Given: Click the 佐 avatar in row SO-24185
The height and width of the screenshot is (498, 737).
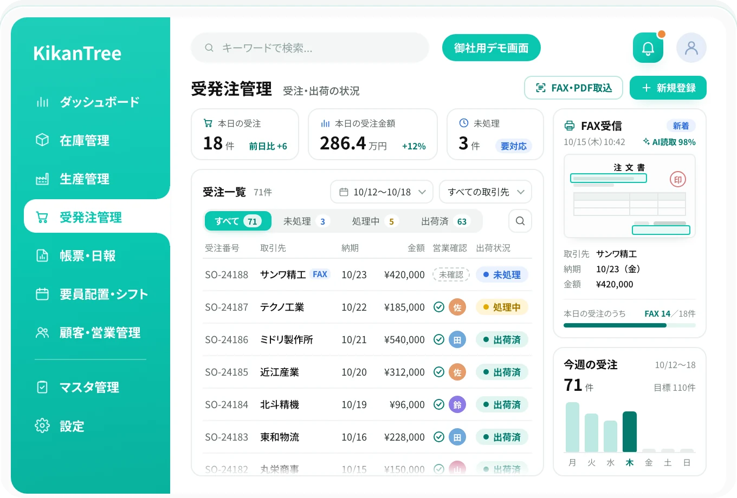Looking at the screenshot, I should 457,372.
